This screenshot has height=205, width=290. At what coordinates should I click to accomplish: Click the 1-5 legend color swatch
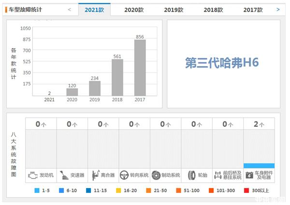pyautogui.click(x=37, y=191)
